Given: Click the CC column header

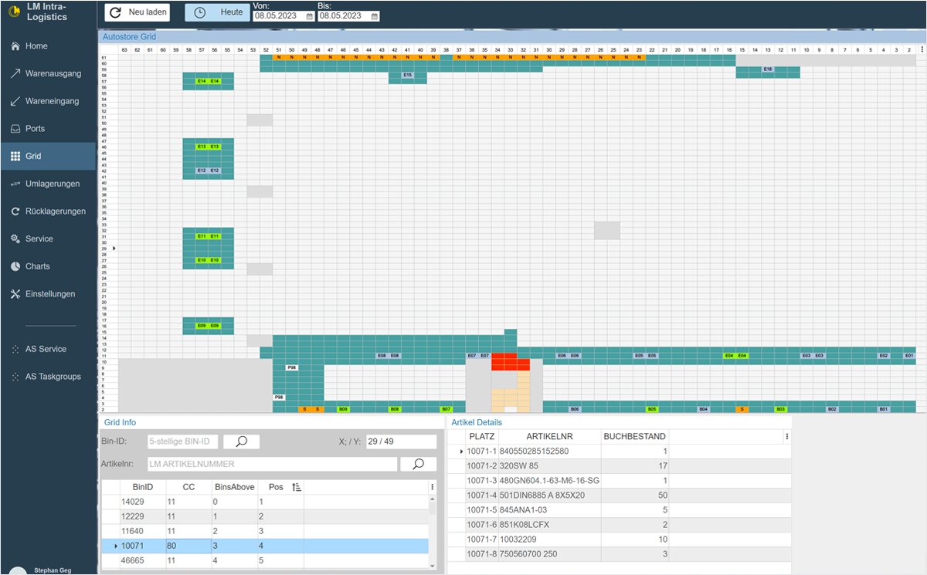Looking at the screenshot, I should click(x=188, y=487).
